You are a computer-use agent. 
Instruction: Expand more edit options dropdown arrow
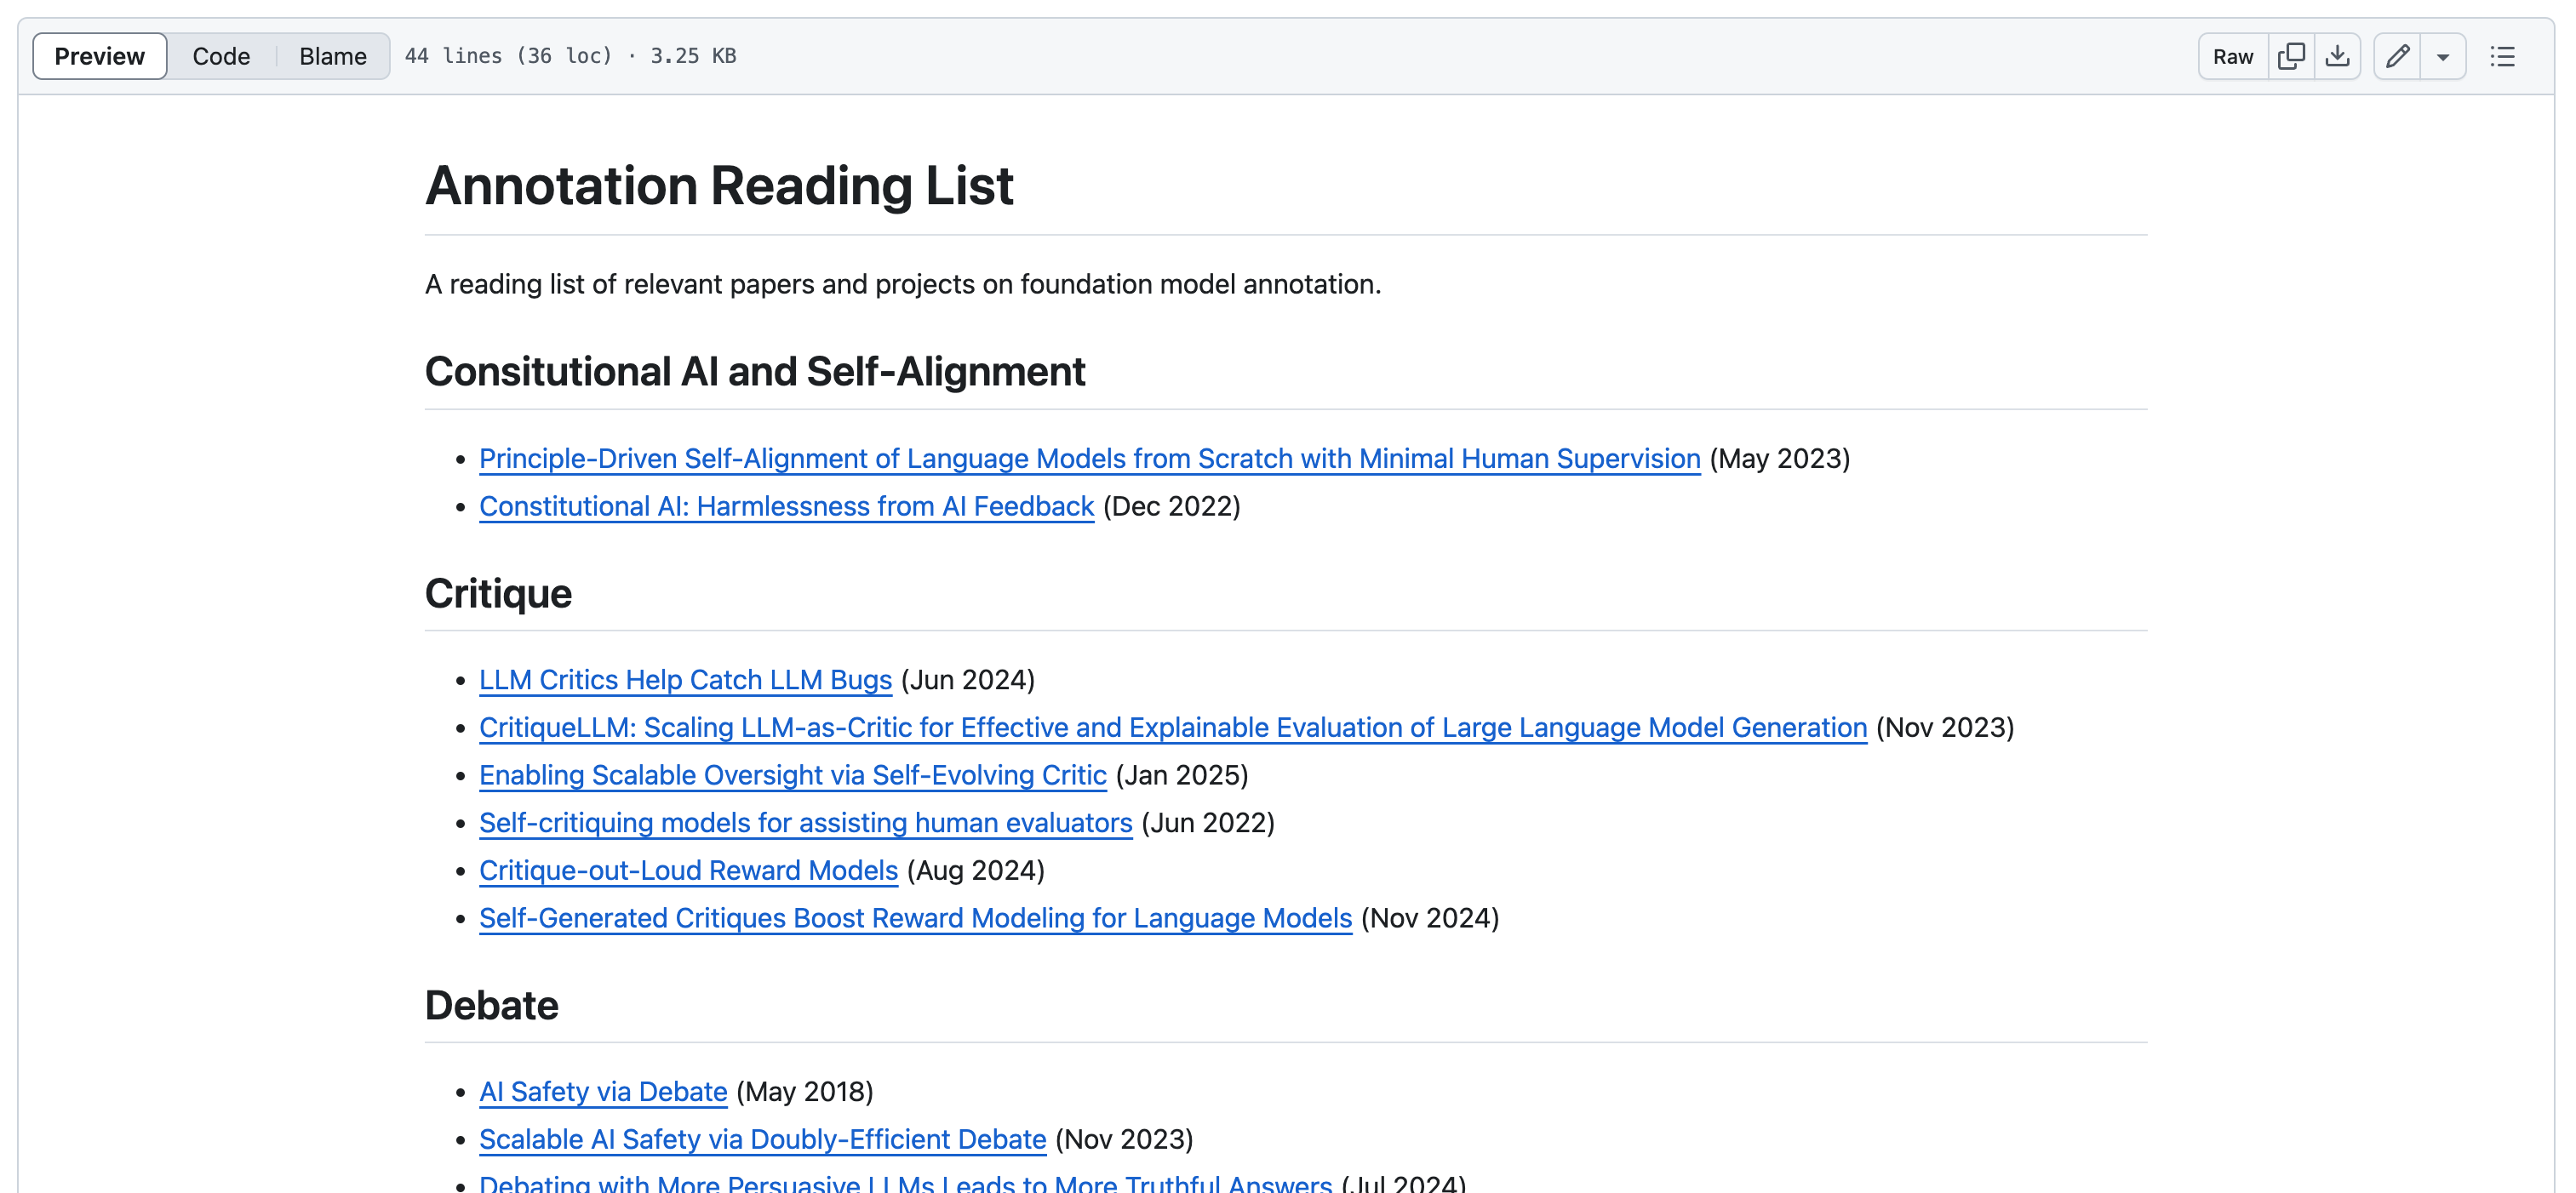tap(2443, 56)
